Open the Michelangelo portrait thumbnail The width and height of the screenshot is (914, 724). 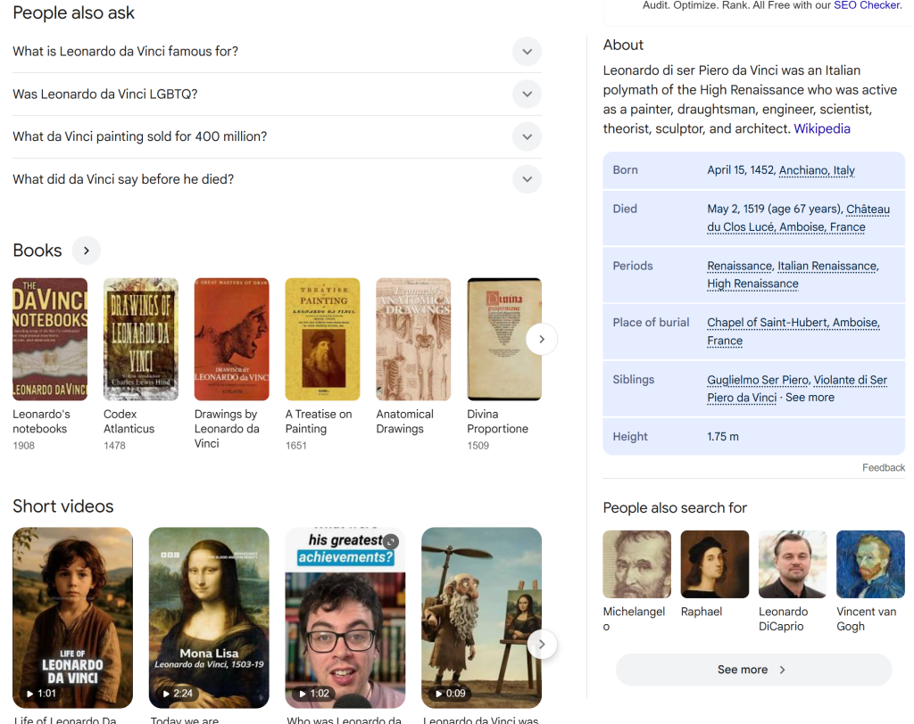click(636, 564)
